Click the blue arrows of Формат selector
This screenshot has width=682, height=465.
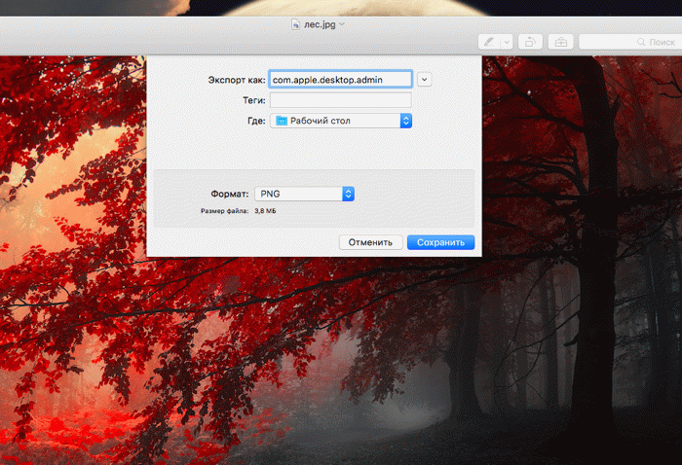[348, 194]
